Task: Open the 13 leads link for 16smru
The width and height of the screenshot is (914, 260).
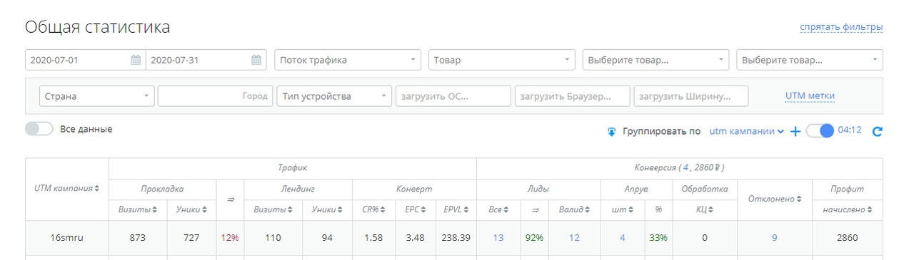Action: 498,238
